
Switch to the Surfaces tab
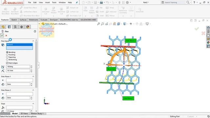tap(23, 20)
